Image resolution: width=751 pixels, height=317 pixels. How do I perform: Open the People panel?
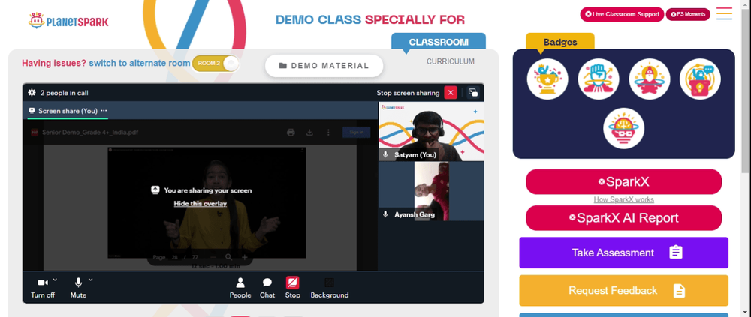(240, 289)
